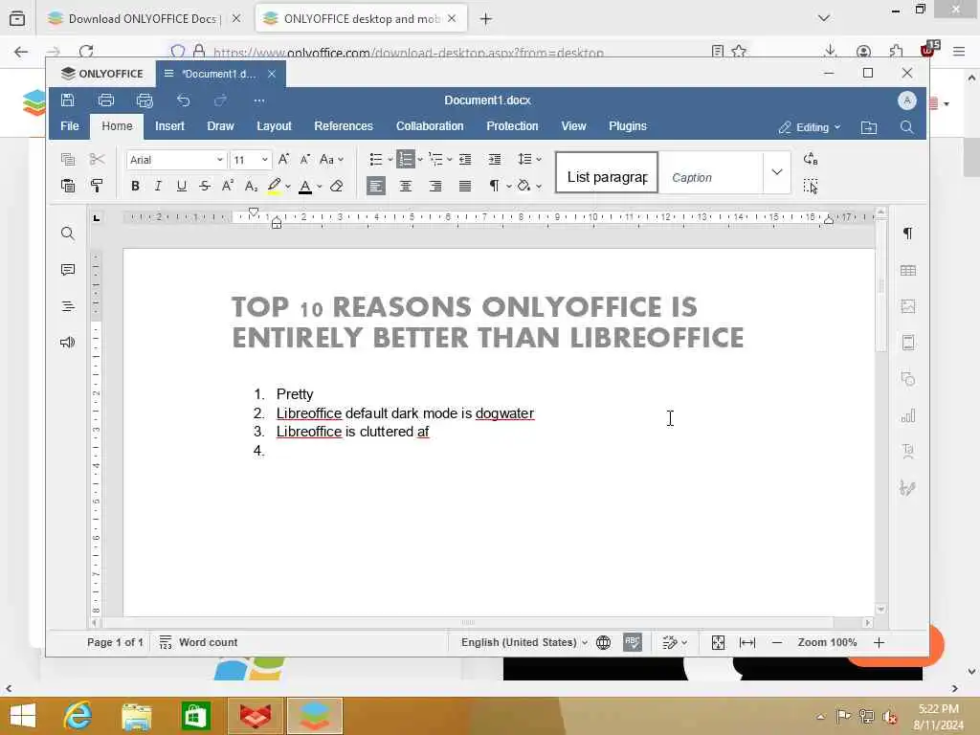This screenshot has height=735, width=980.
Task: Switch to the References tab
Action: coord(344,126)
